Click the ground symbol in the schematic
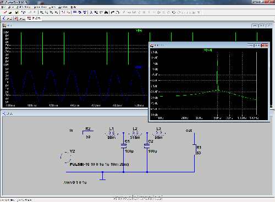275x202 pixels. 102,176
